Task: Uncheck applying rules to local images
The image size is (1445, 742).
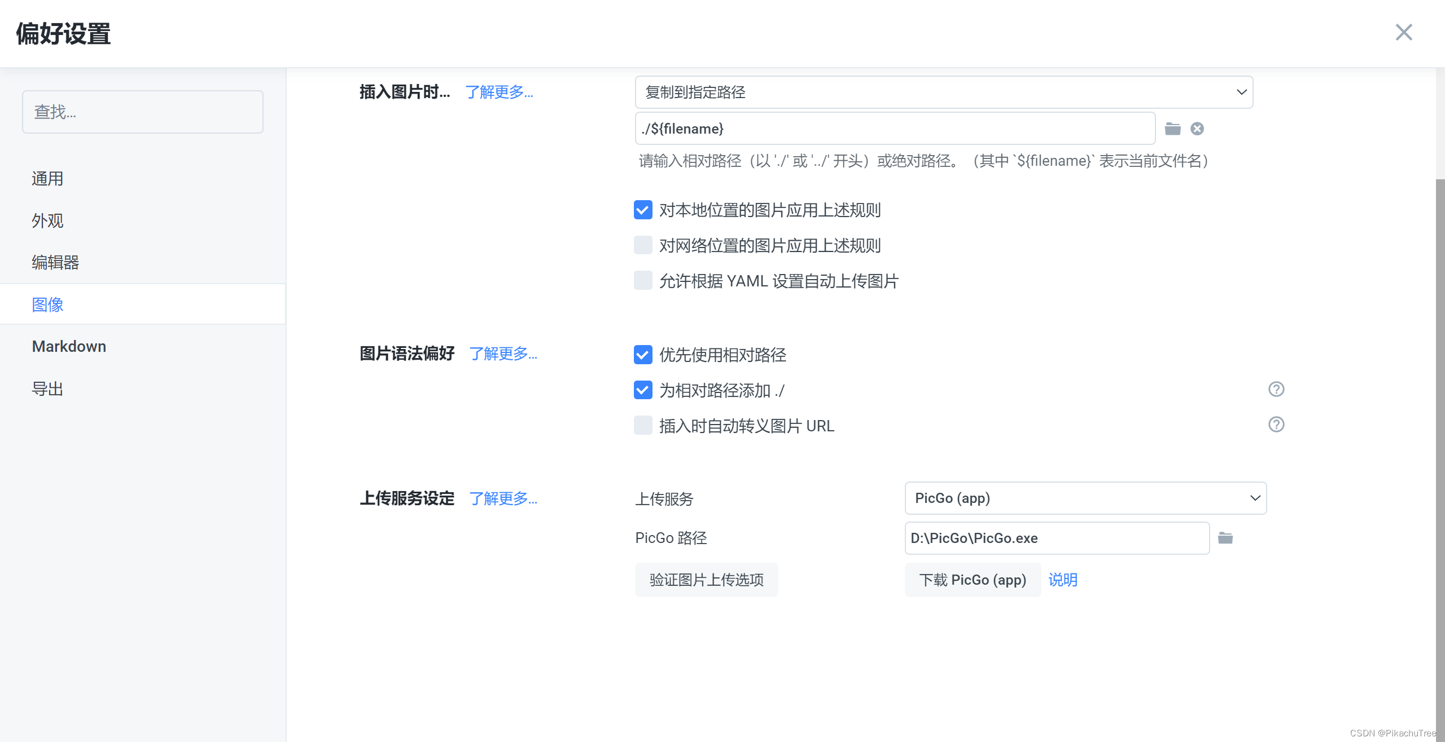Action: 643,210
